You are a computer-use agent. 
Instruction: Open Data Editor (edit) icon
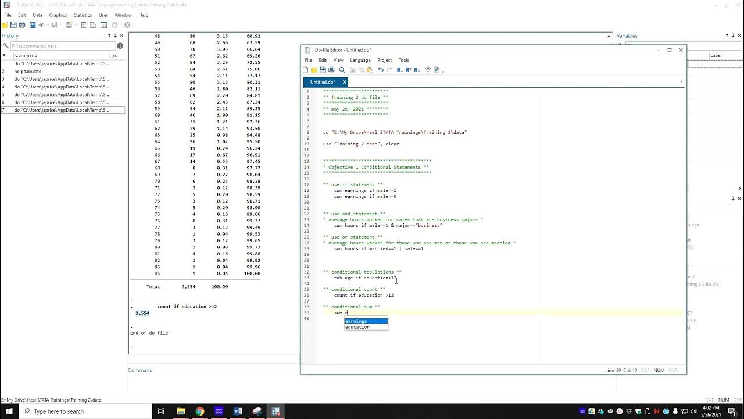coord(84,25)
